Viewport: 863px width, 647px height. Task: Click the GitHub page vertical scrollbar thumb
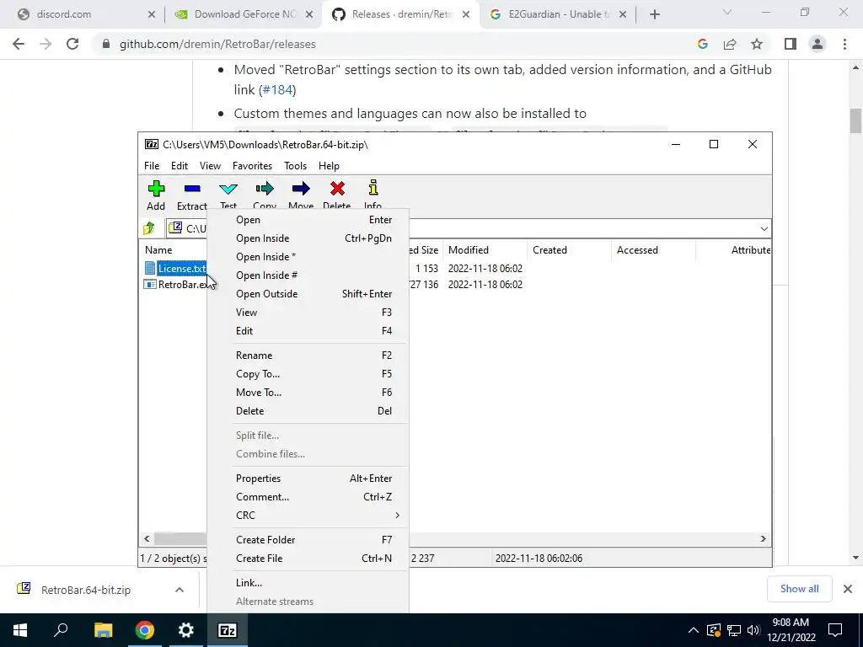(x=855, y=121)
